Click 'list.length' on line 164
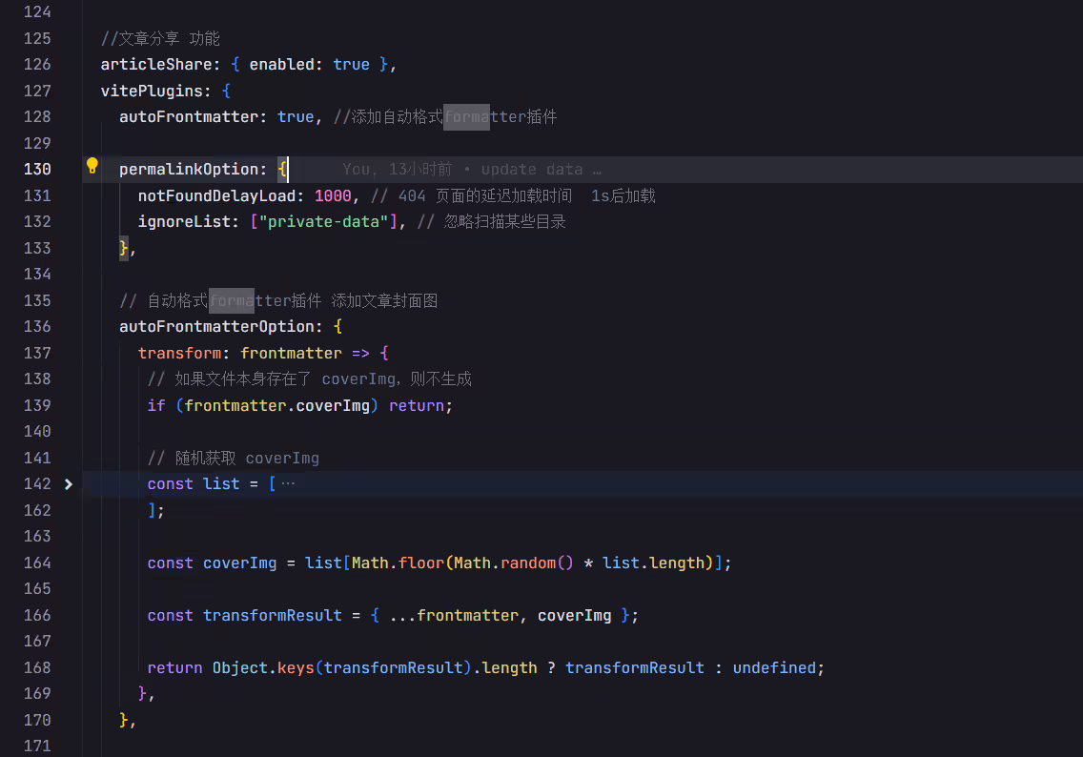This screenshot has height=757, width=1083. (653, 563)
